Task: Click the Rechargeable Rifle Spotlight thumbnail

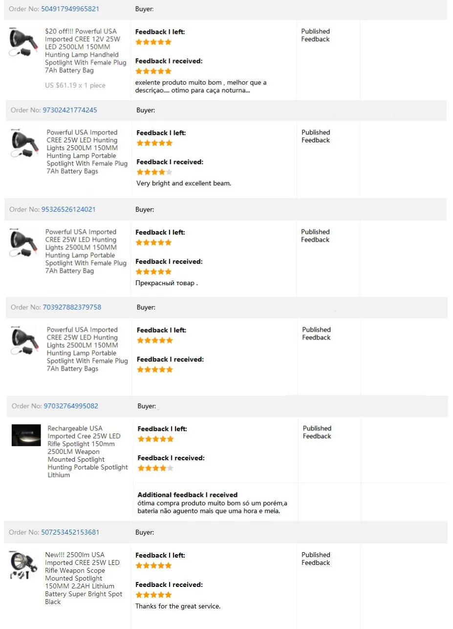Action: tap(26, 435)
